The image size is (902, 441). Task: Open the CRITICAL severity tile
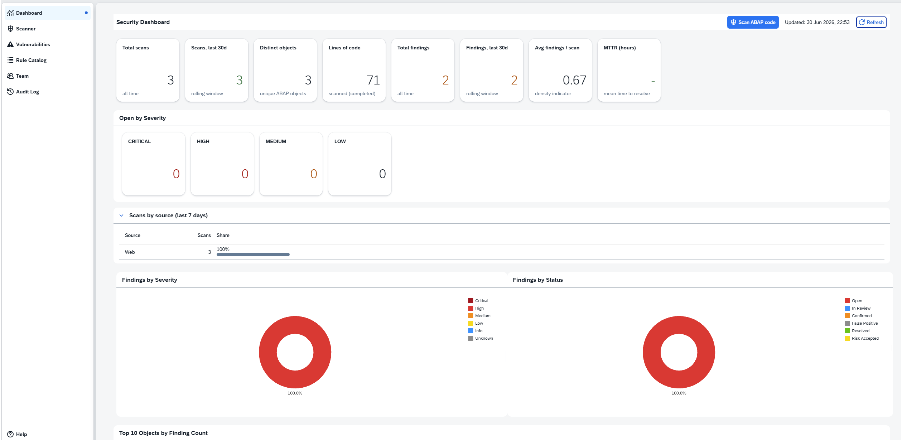[154, 164]
